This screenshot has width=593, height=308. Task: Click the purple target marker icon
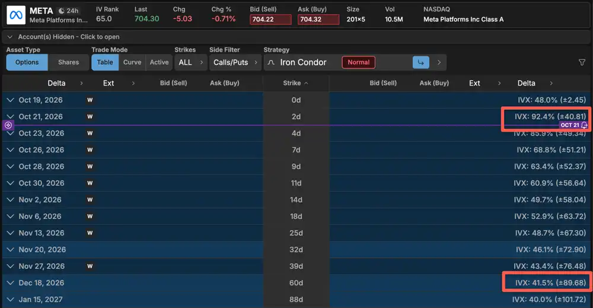[x=8, y=125]
